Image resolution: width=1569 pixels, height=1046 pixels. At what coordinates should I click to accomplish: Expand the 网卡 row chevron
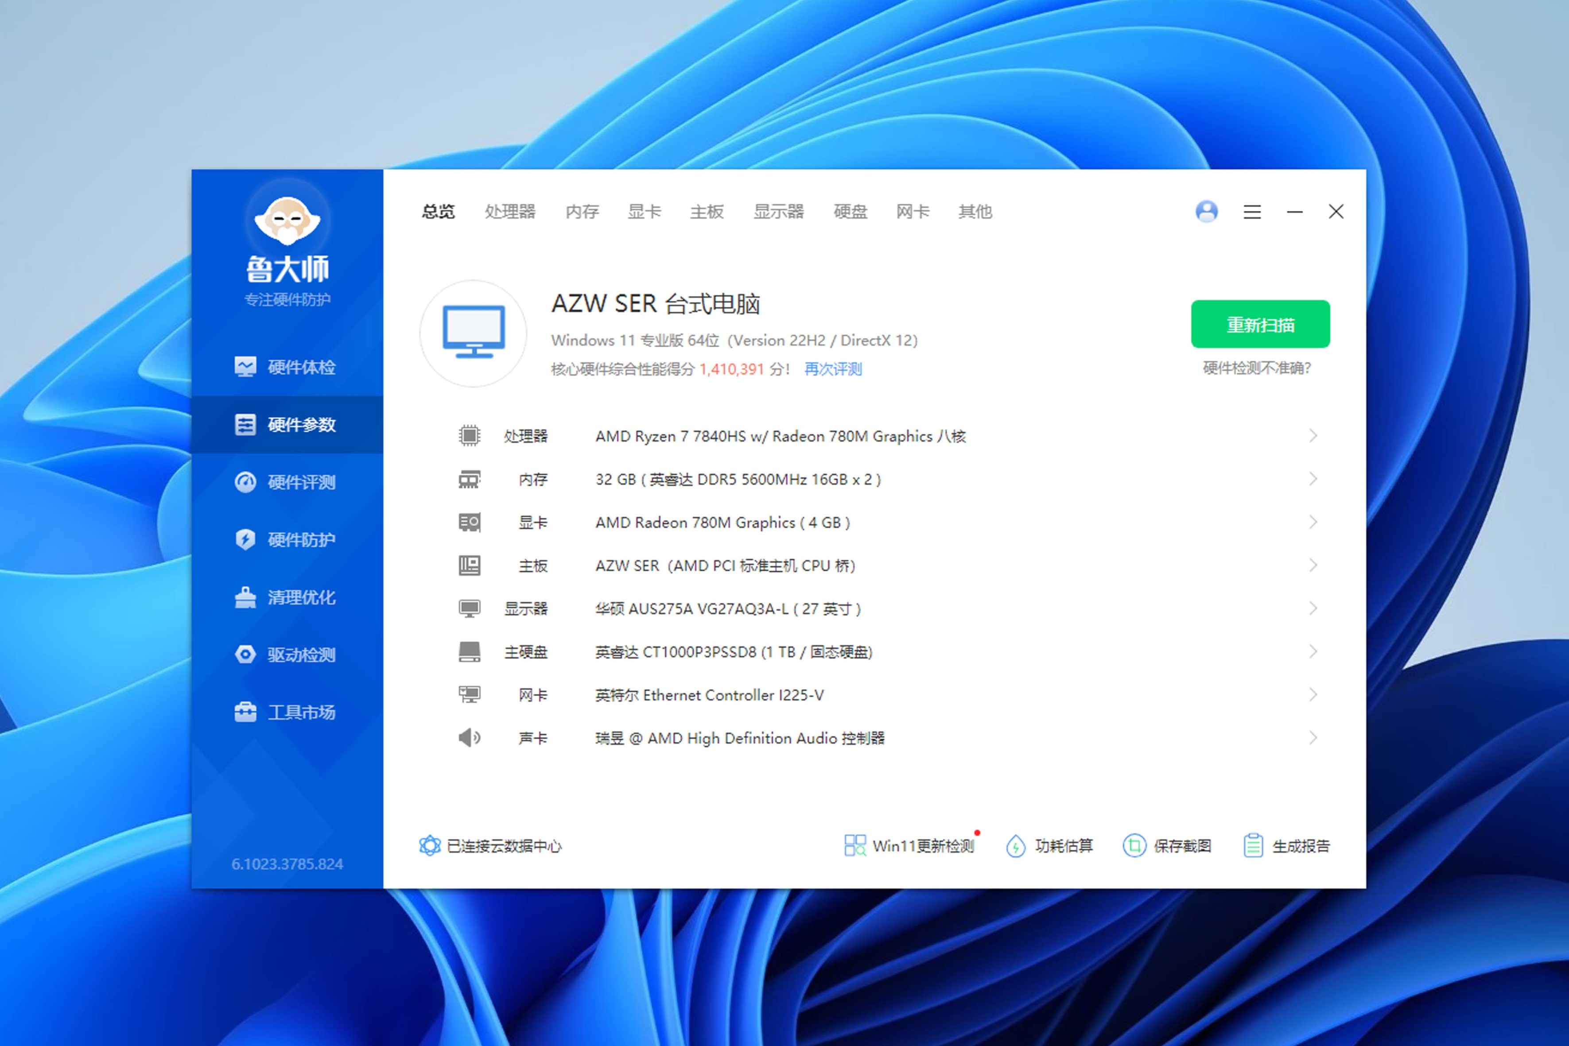(x=1313, y=694)
